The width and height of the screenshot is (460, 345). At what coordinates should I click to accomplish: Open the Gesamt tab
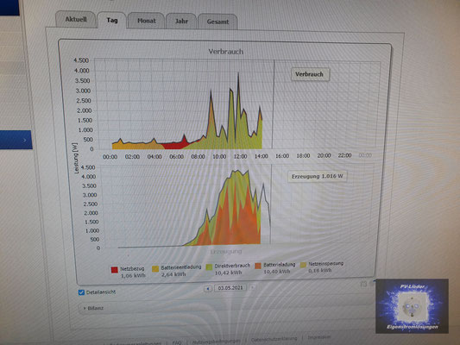[217, 22]
